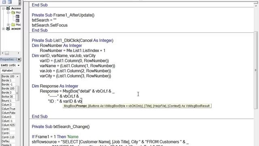Click the 'txtSearch = ""' code line
This screenshot has height=146, width=259.
point(44,20)
